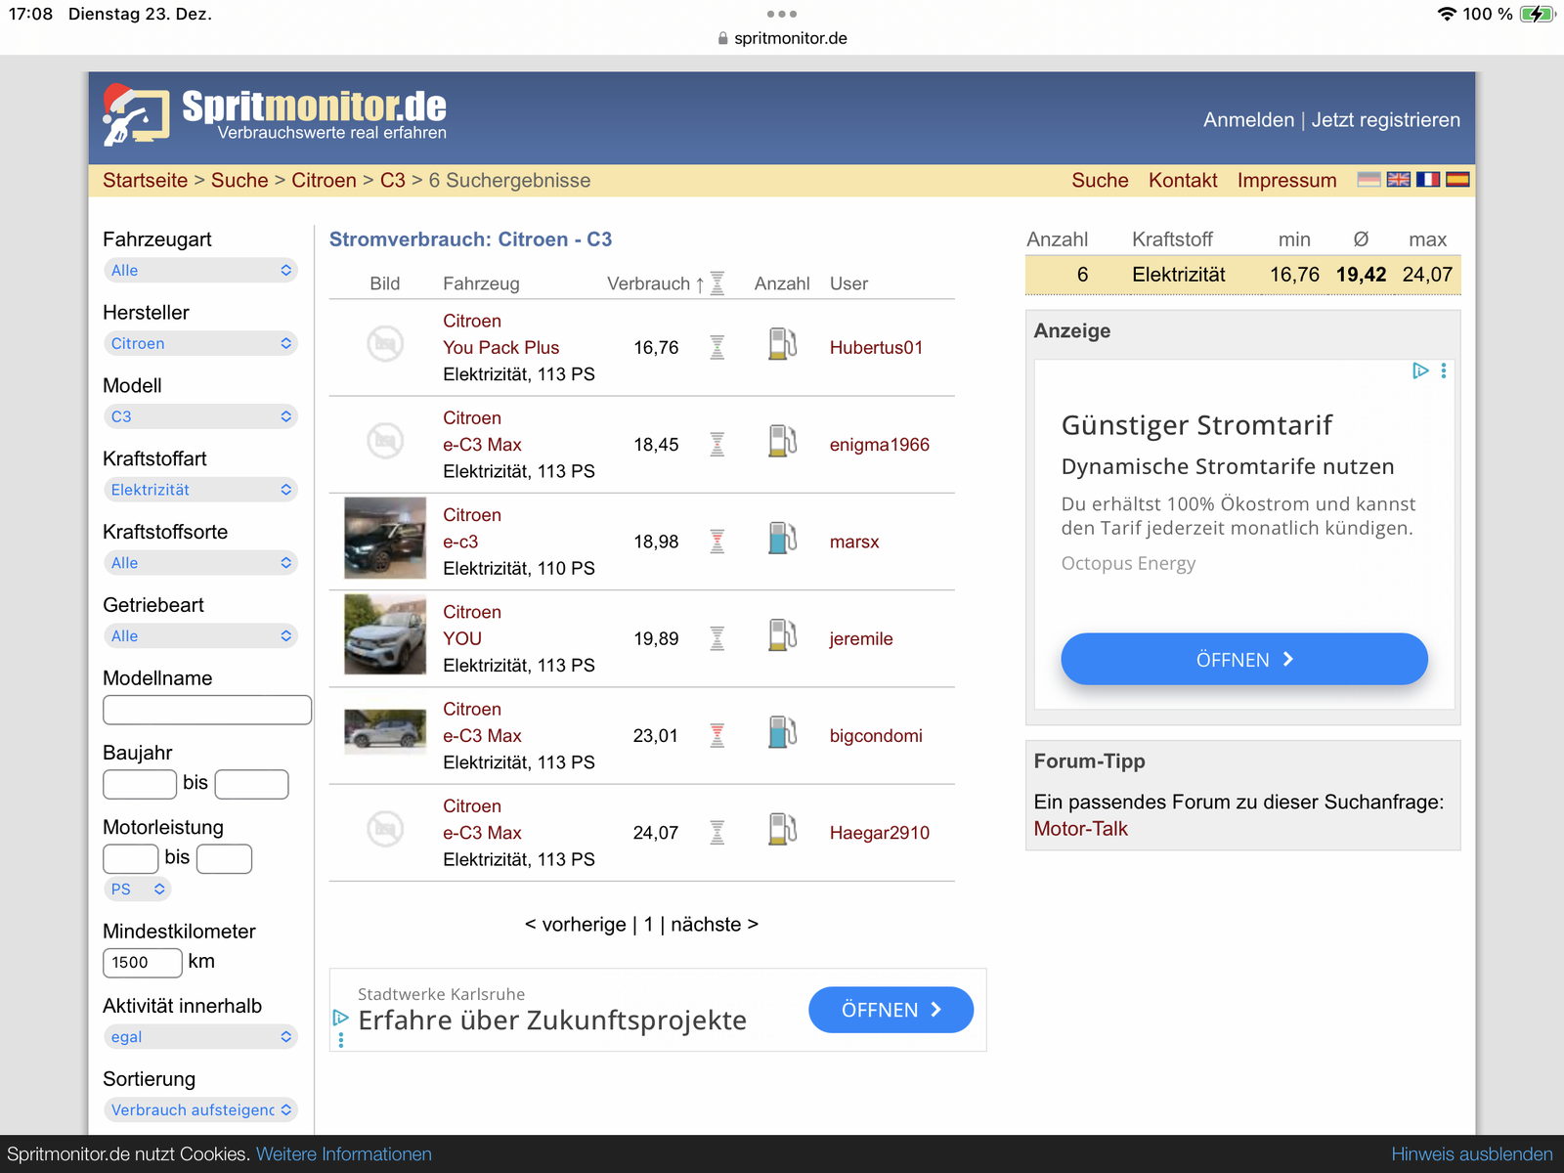This screenshot has height=1173, width=1564.
Task: Go to Startseite breadcrumb
Action: click(145, 181)
